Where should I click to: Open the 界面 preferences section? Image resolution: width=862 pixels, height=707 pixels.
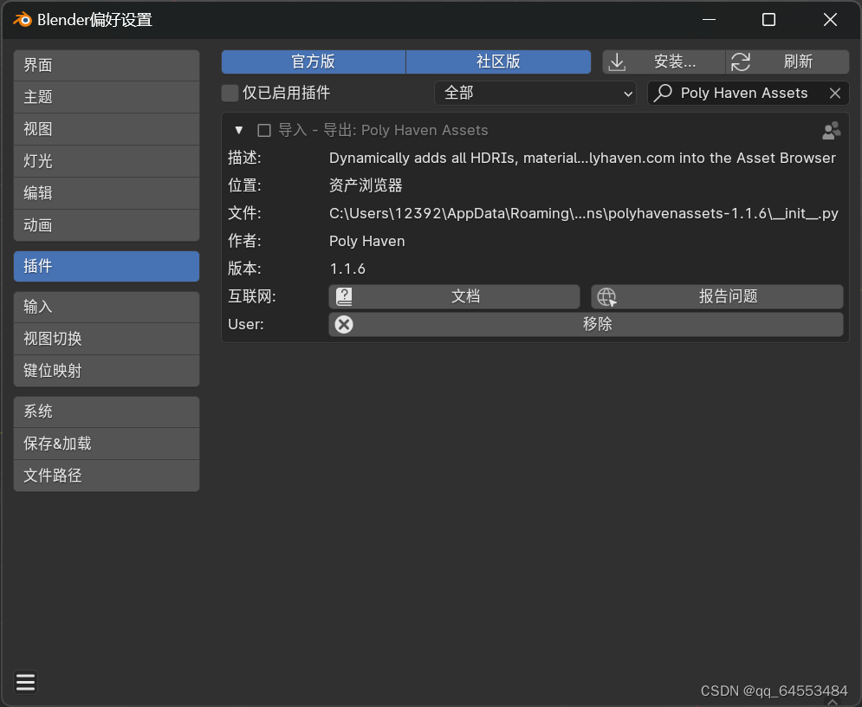click(107, 66)
